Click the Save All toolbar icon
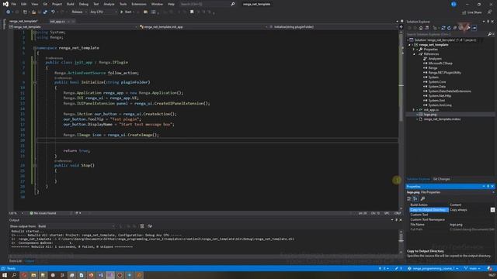Screen dimensions: 497x279 pyautogui.click(x=45, y=12)
